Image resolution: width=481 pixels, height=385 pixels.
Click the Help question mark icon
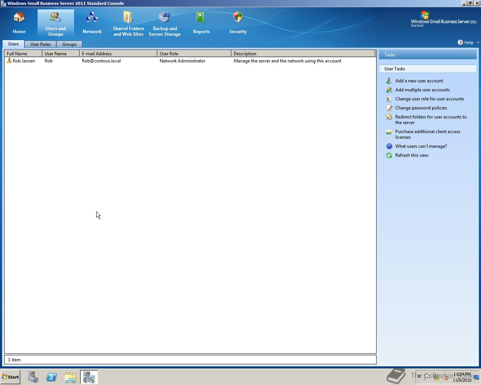click(460, 42)
